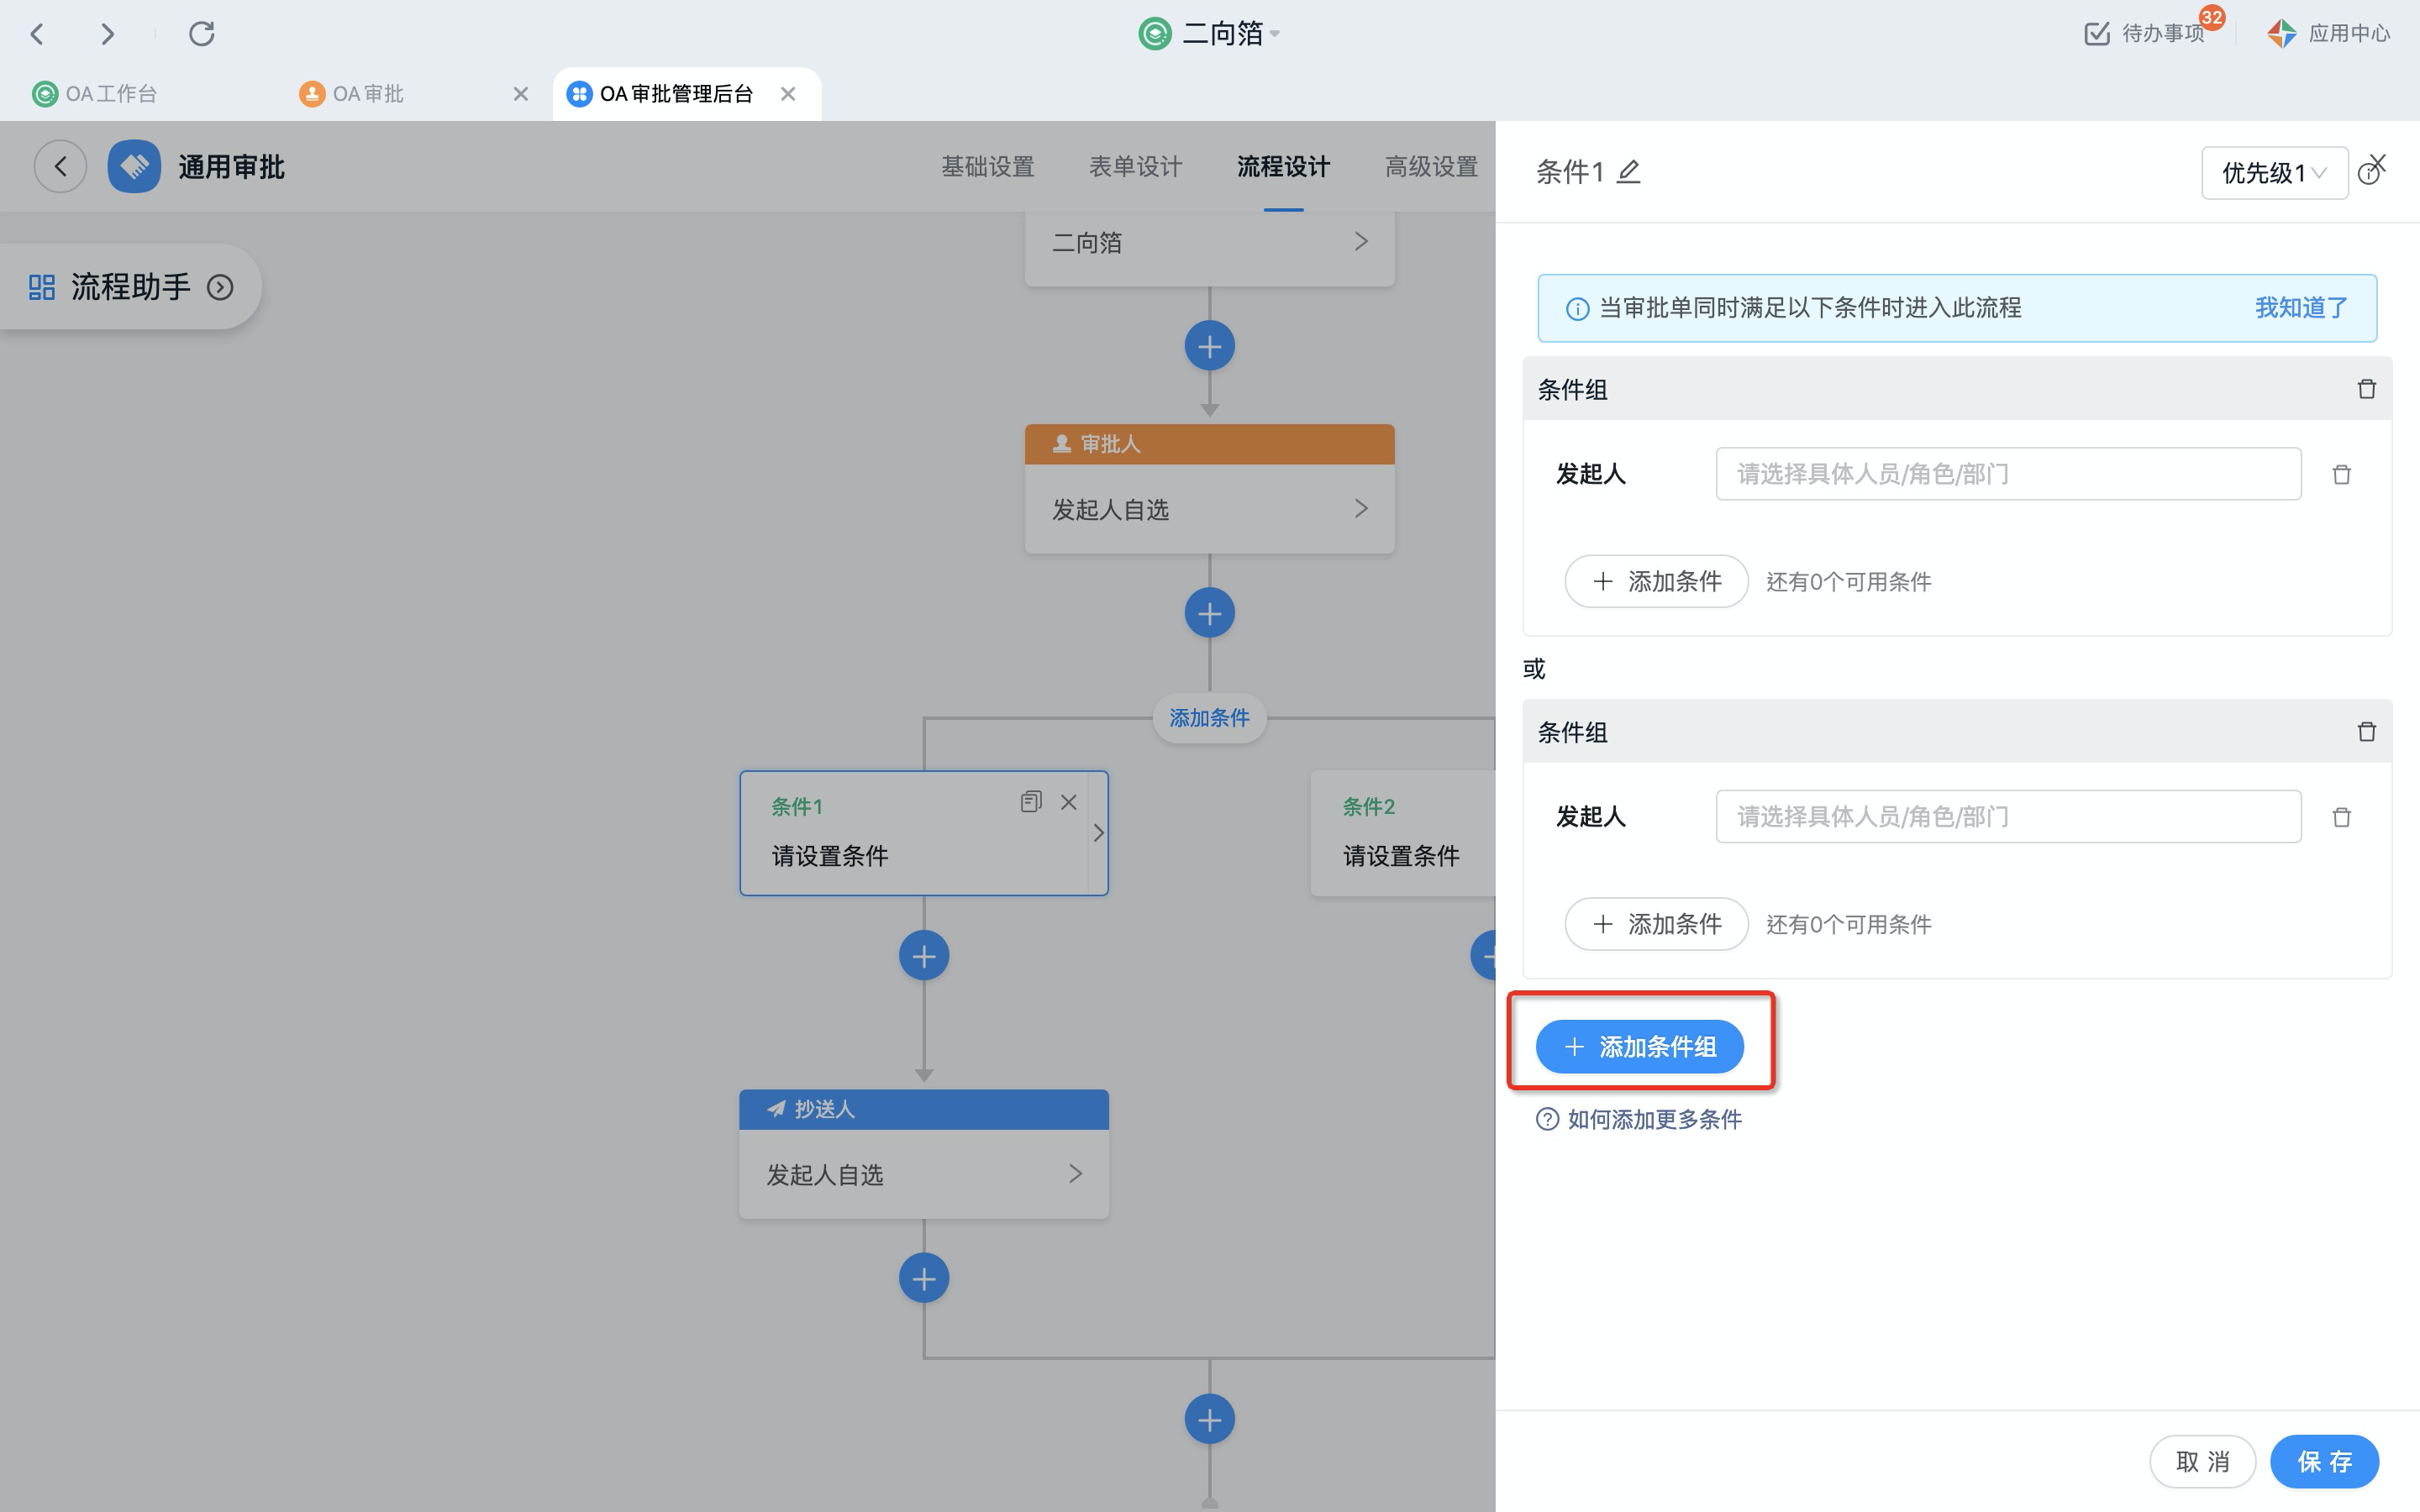Click the pencil icon beside 条件1 title

click(x=1629, y=172)
